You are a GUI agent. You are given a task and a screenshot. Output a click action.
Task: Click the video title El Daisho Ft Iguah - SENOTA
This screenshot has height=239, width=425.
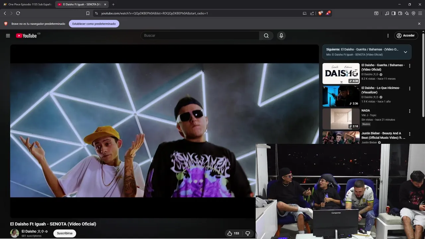(x=53, y=224)
